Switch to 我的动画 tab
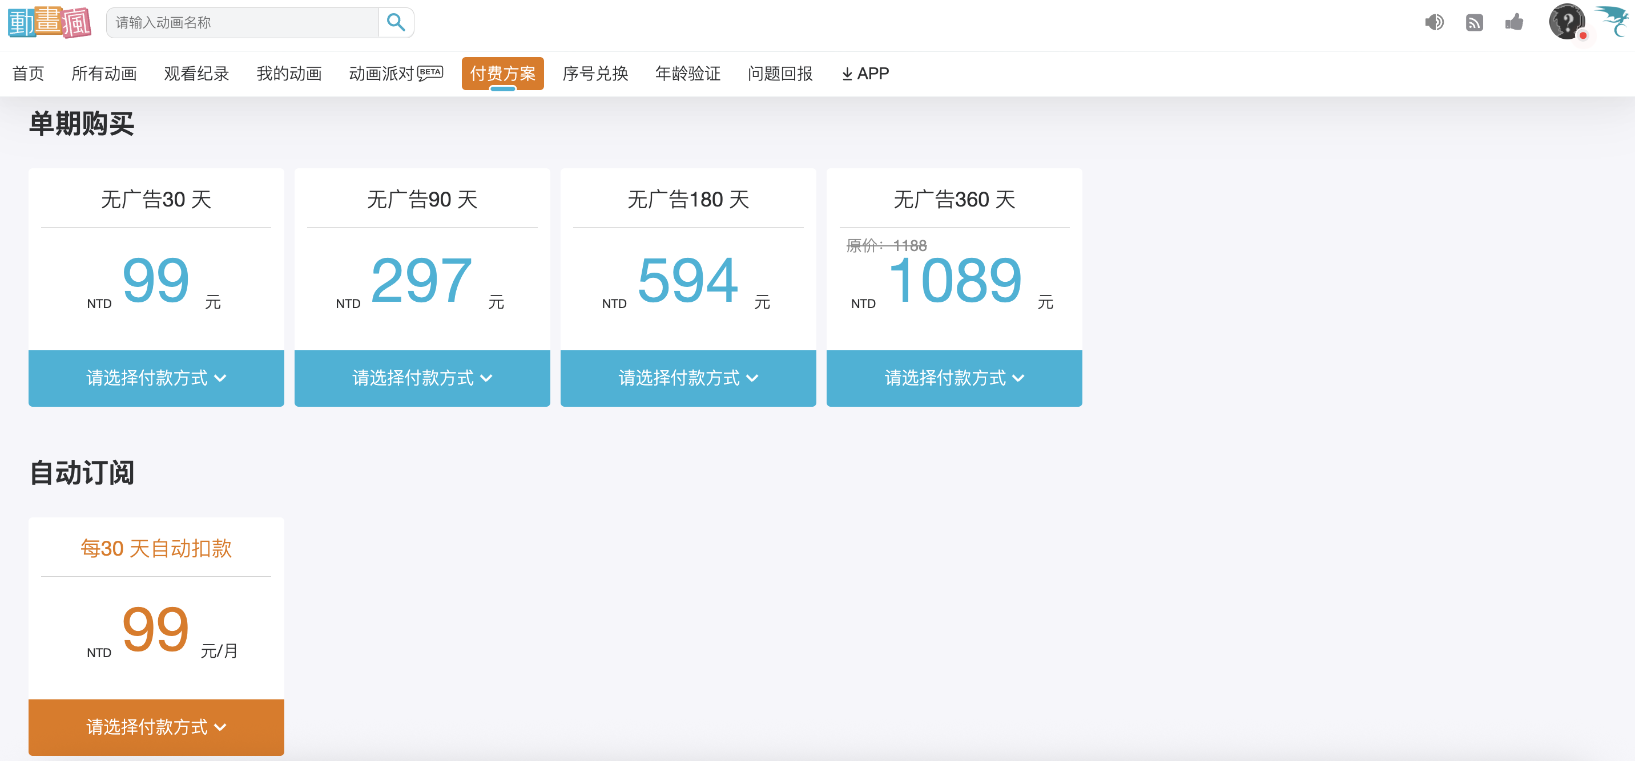The height and width of the screenshot is (761, 1635). click(x=289, y=74)
